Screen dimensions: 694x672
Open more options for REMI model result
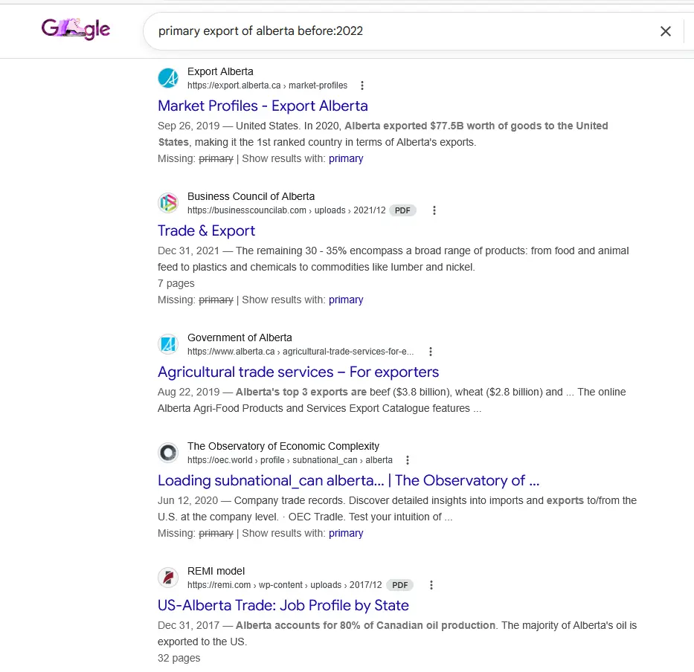click(431, 585)
